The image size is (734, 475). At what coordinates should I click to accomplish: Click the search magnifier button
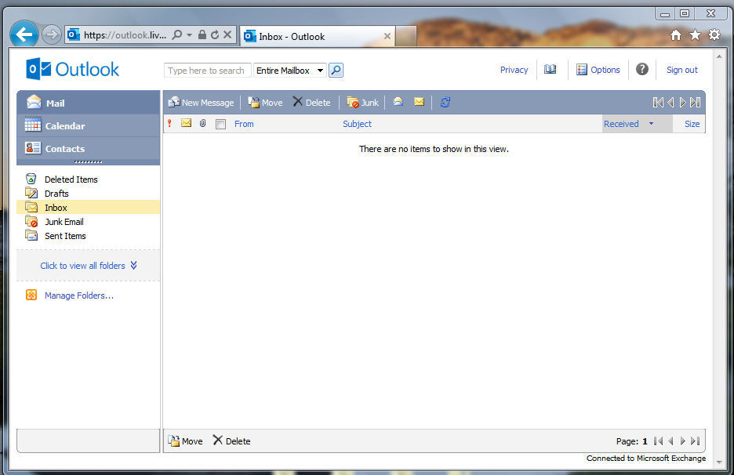pyautogui.click(x=336, y=71)
